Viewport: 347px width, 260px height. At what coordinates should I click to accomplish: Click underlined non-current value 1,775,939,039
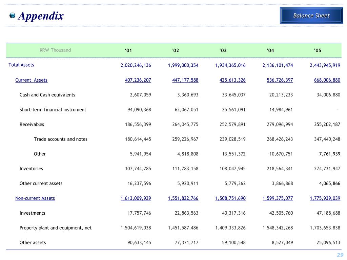tap(325, 198)
